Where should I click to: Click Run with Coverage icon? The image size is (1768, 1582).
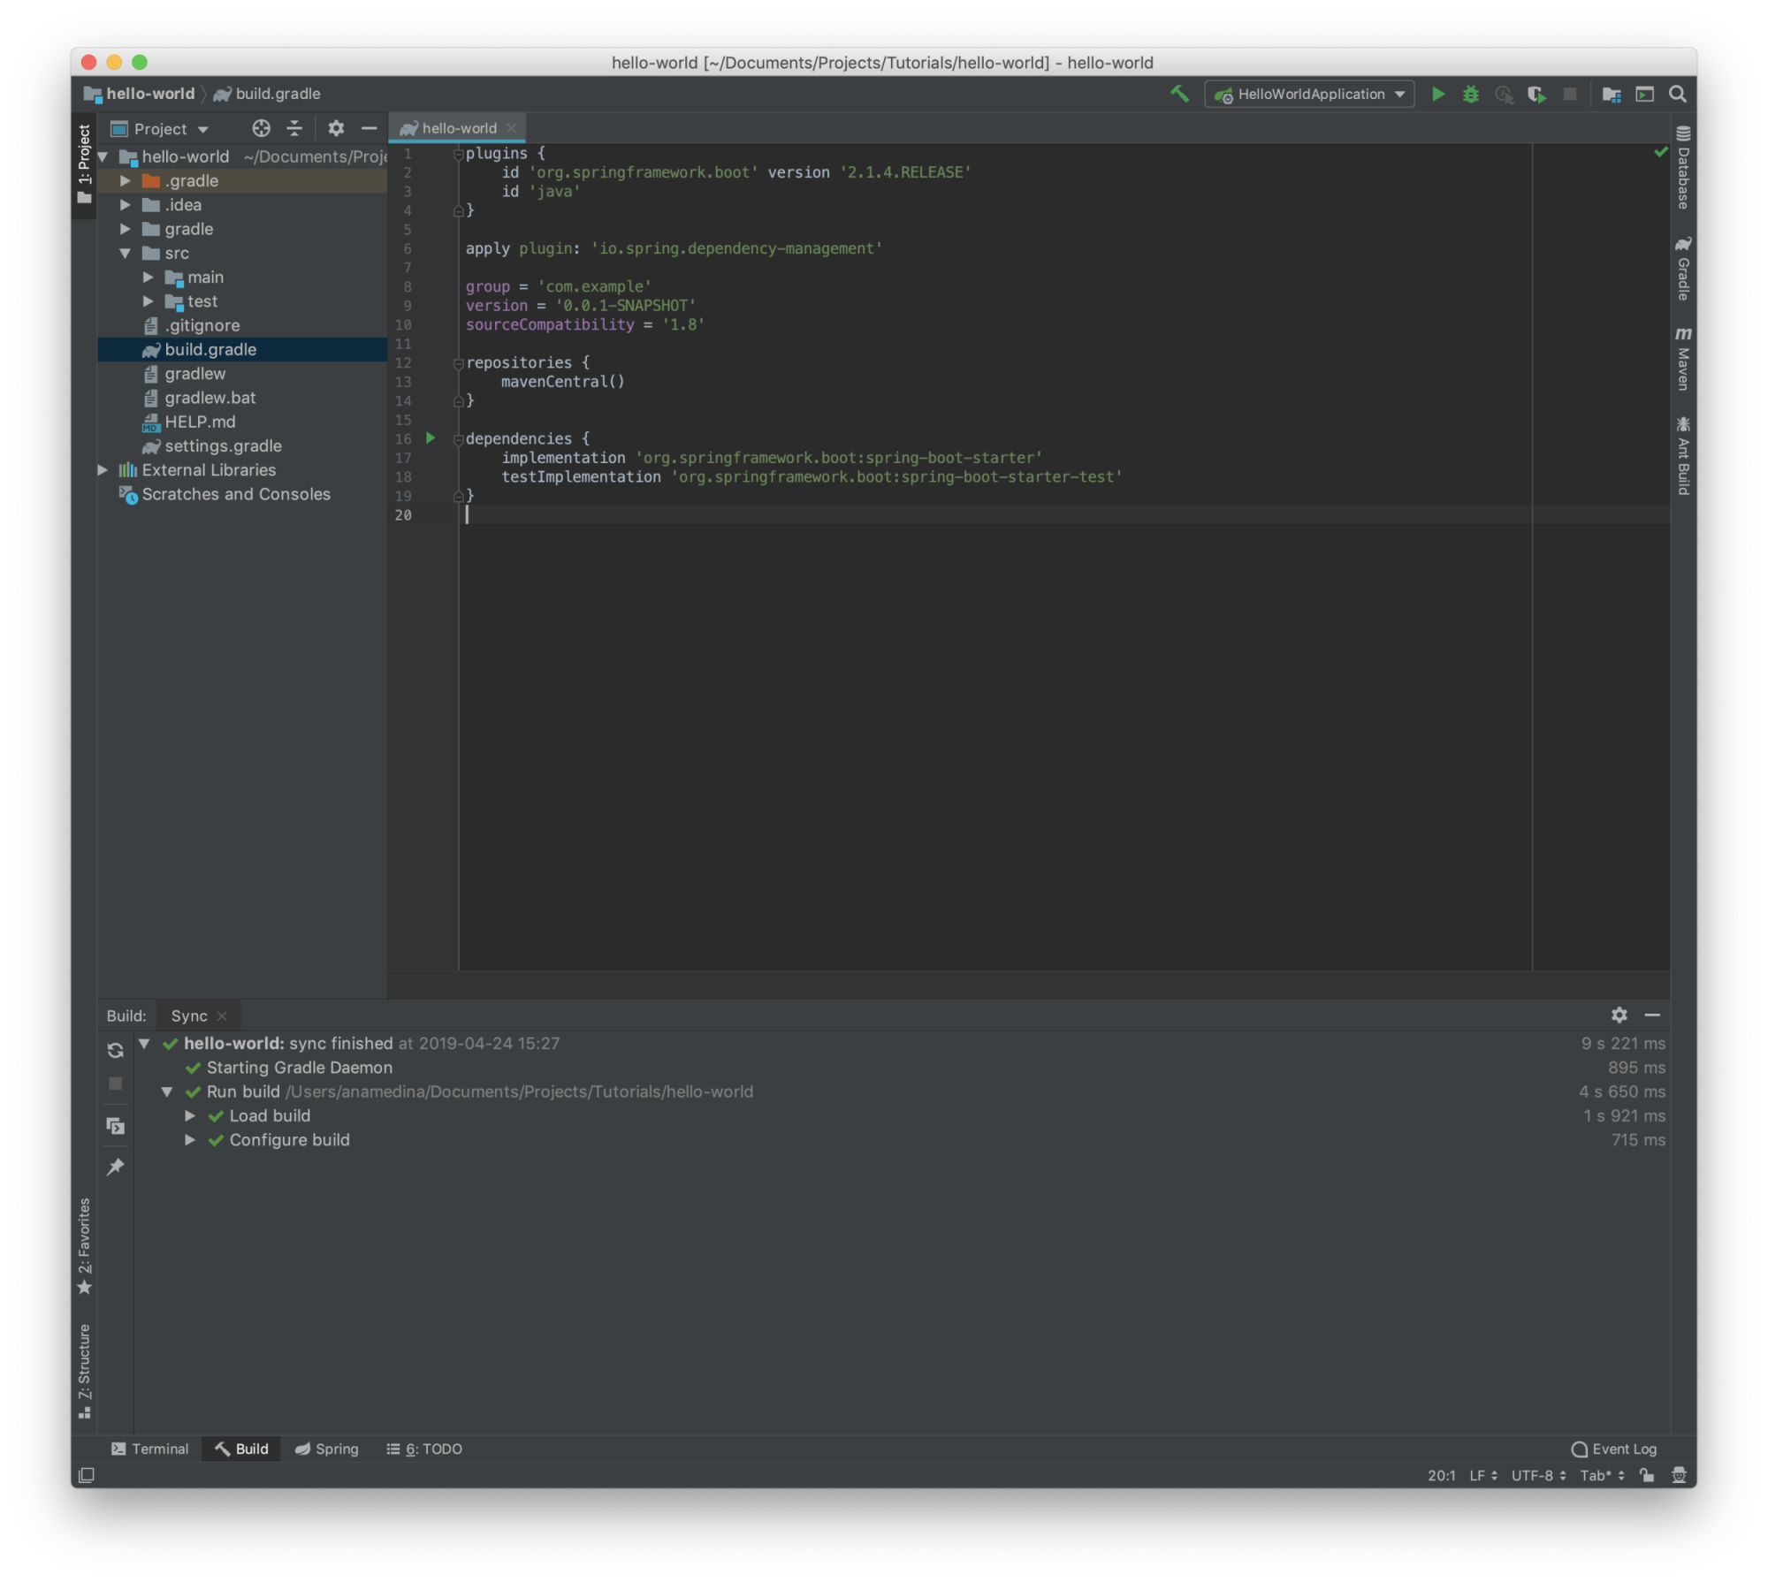(x=1536, y=94)
